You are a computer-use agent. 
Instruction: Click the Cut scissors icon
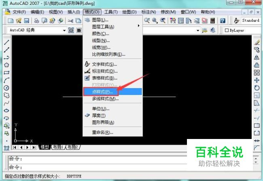70,21
